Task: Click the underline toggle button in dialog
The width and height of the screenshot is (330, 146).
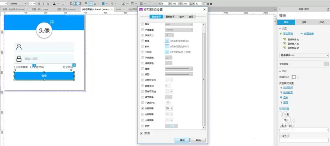Action: click(x=167, y=52)
